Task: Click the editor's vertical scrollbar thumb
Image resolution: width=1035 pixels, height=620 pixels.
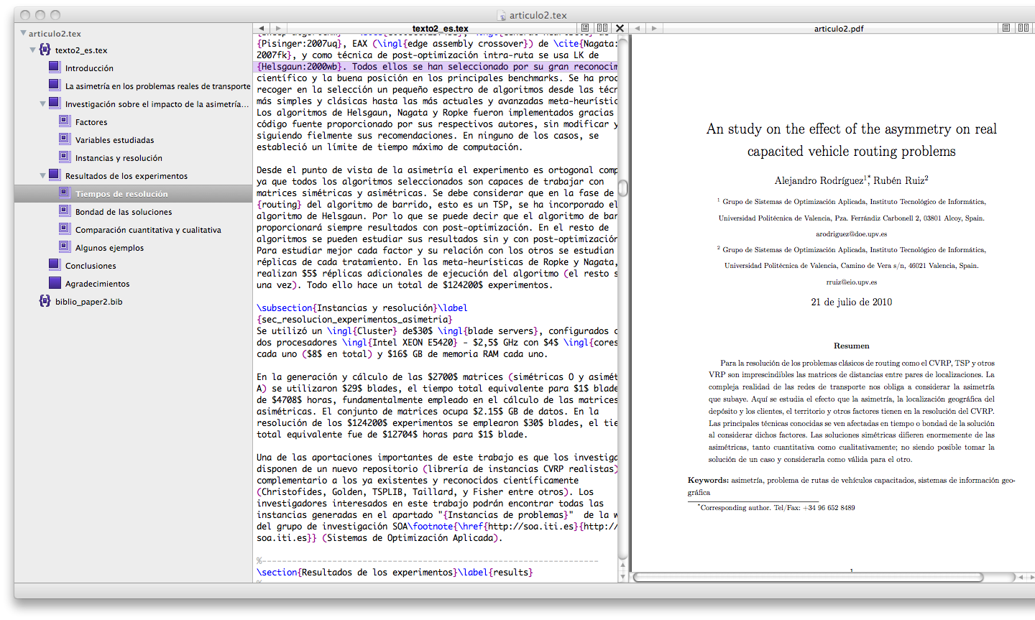Action: (623, 188)
